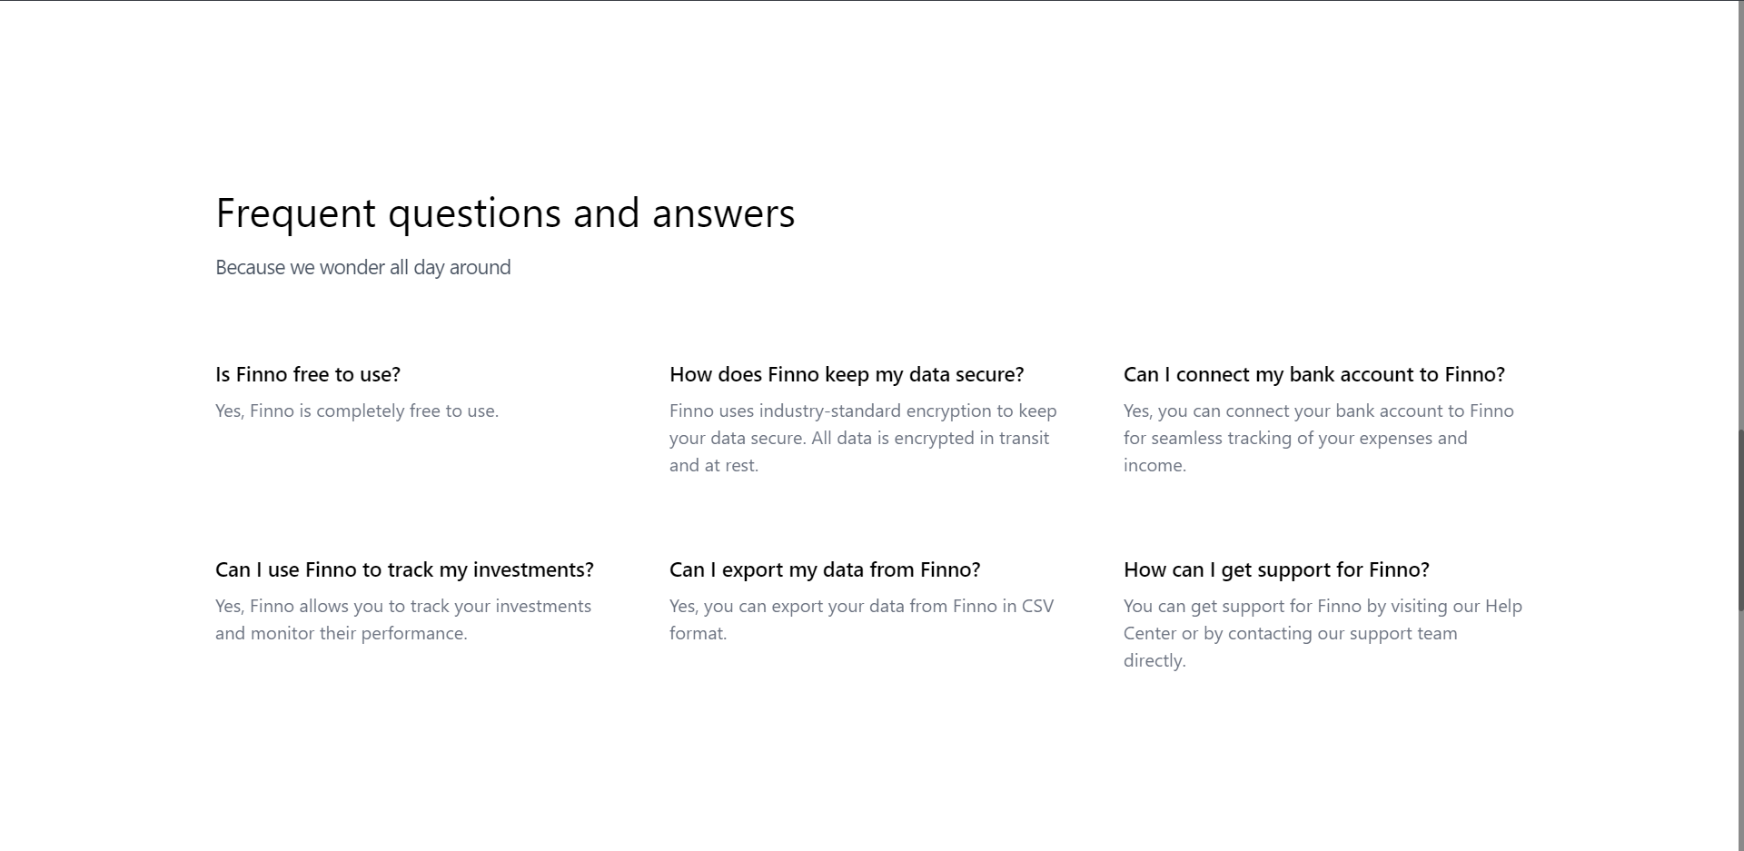This screenshot has width=1744, height=851.
Task: Select the "Can I export my data from Finno?" question
Action: [825, 569]
